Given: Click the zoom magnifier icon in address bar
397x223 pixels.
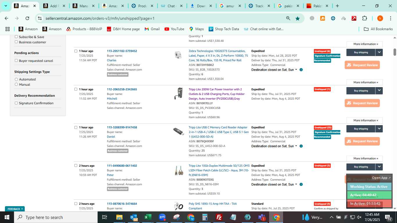Looking at the screenshot, I should click(288, 18).
